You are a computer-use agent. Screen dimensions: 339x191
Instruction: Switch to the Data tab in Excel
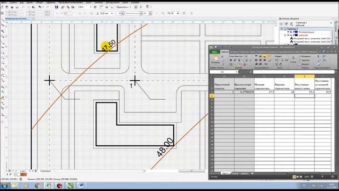(272, 52)
